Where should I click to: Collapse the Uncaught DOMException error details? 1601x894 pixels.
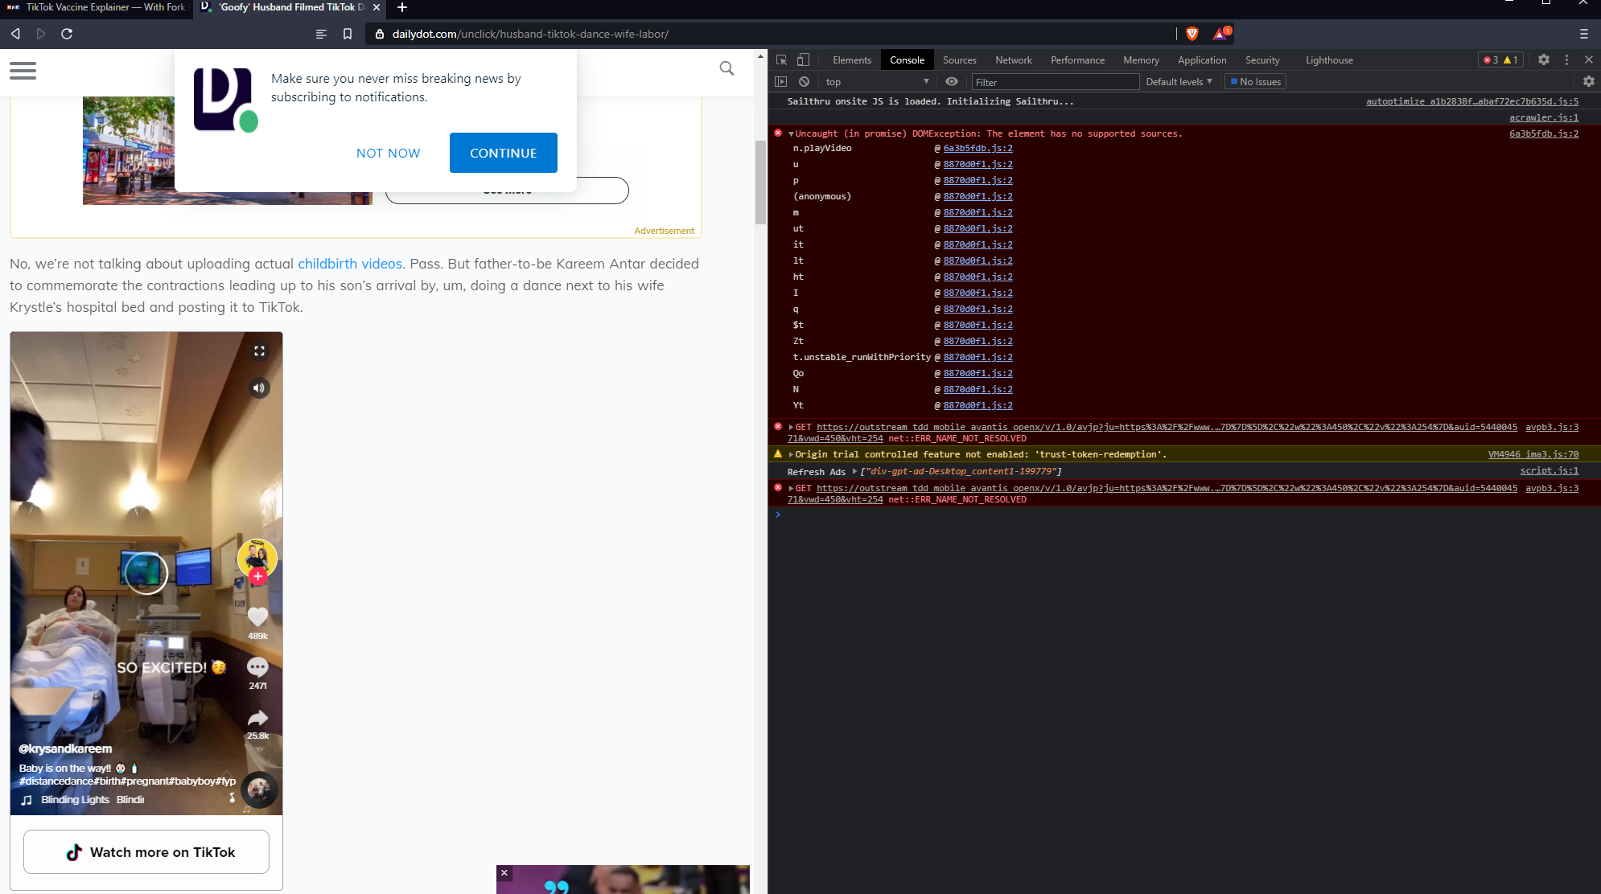pyautogui.click(x=791, y=133)
